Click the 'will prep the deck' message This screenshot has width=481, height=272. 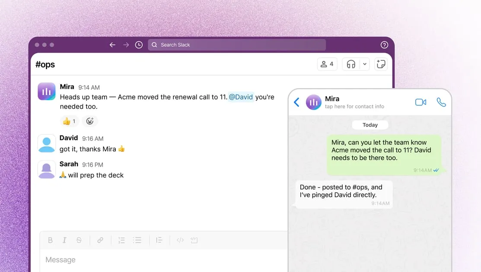[x=92, y=175]
